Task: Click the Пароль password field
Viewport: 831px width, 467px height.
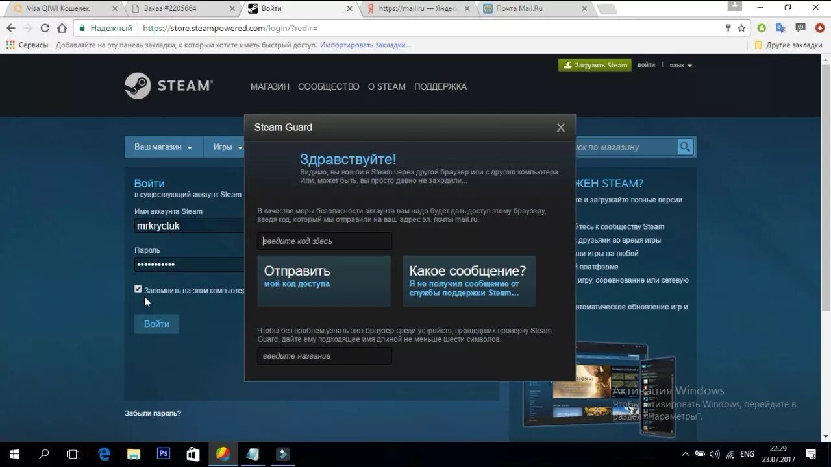Action: 189,264
